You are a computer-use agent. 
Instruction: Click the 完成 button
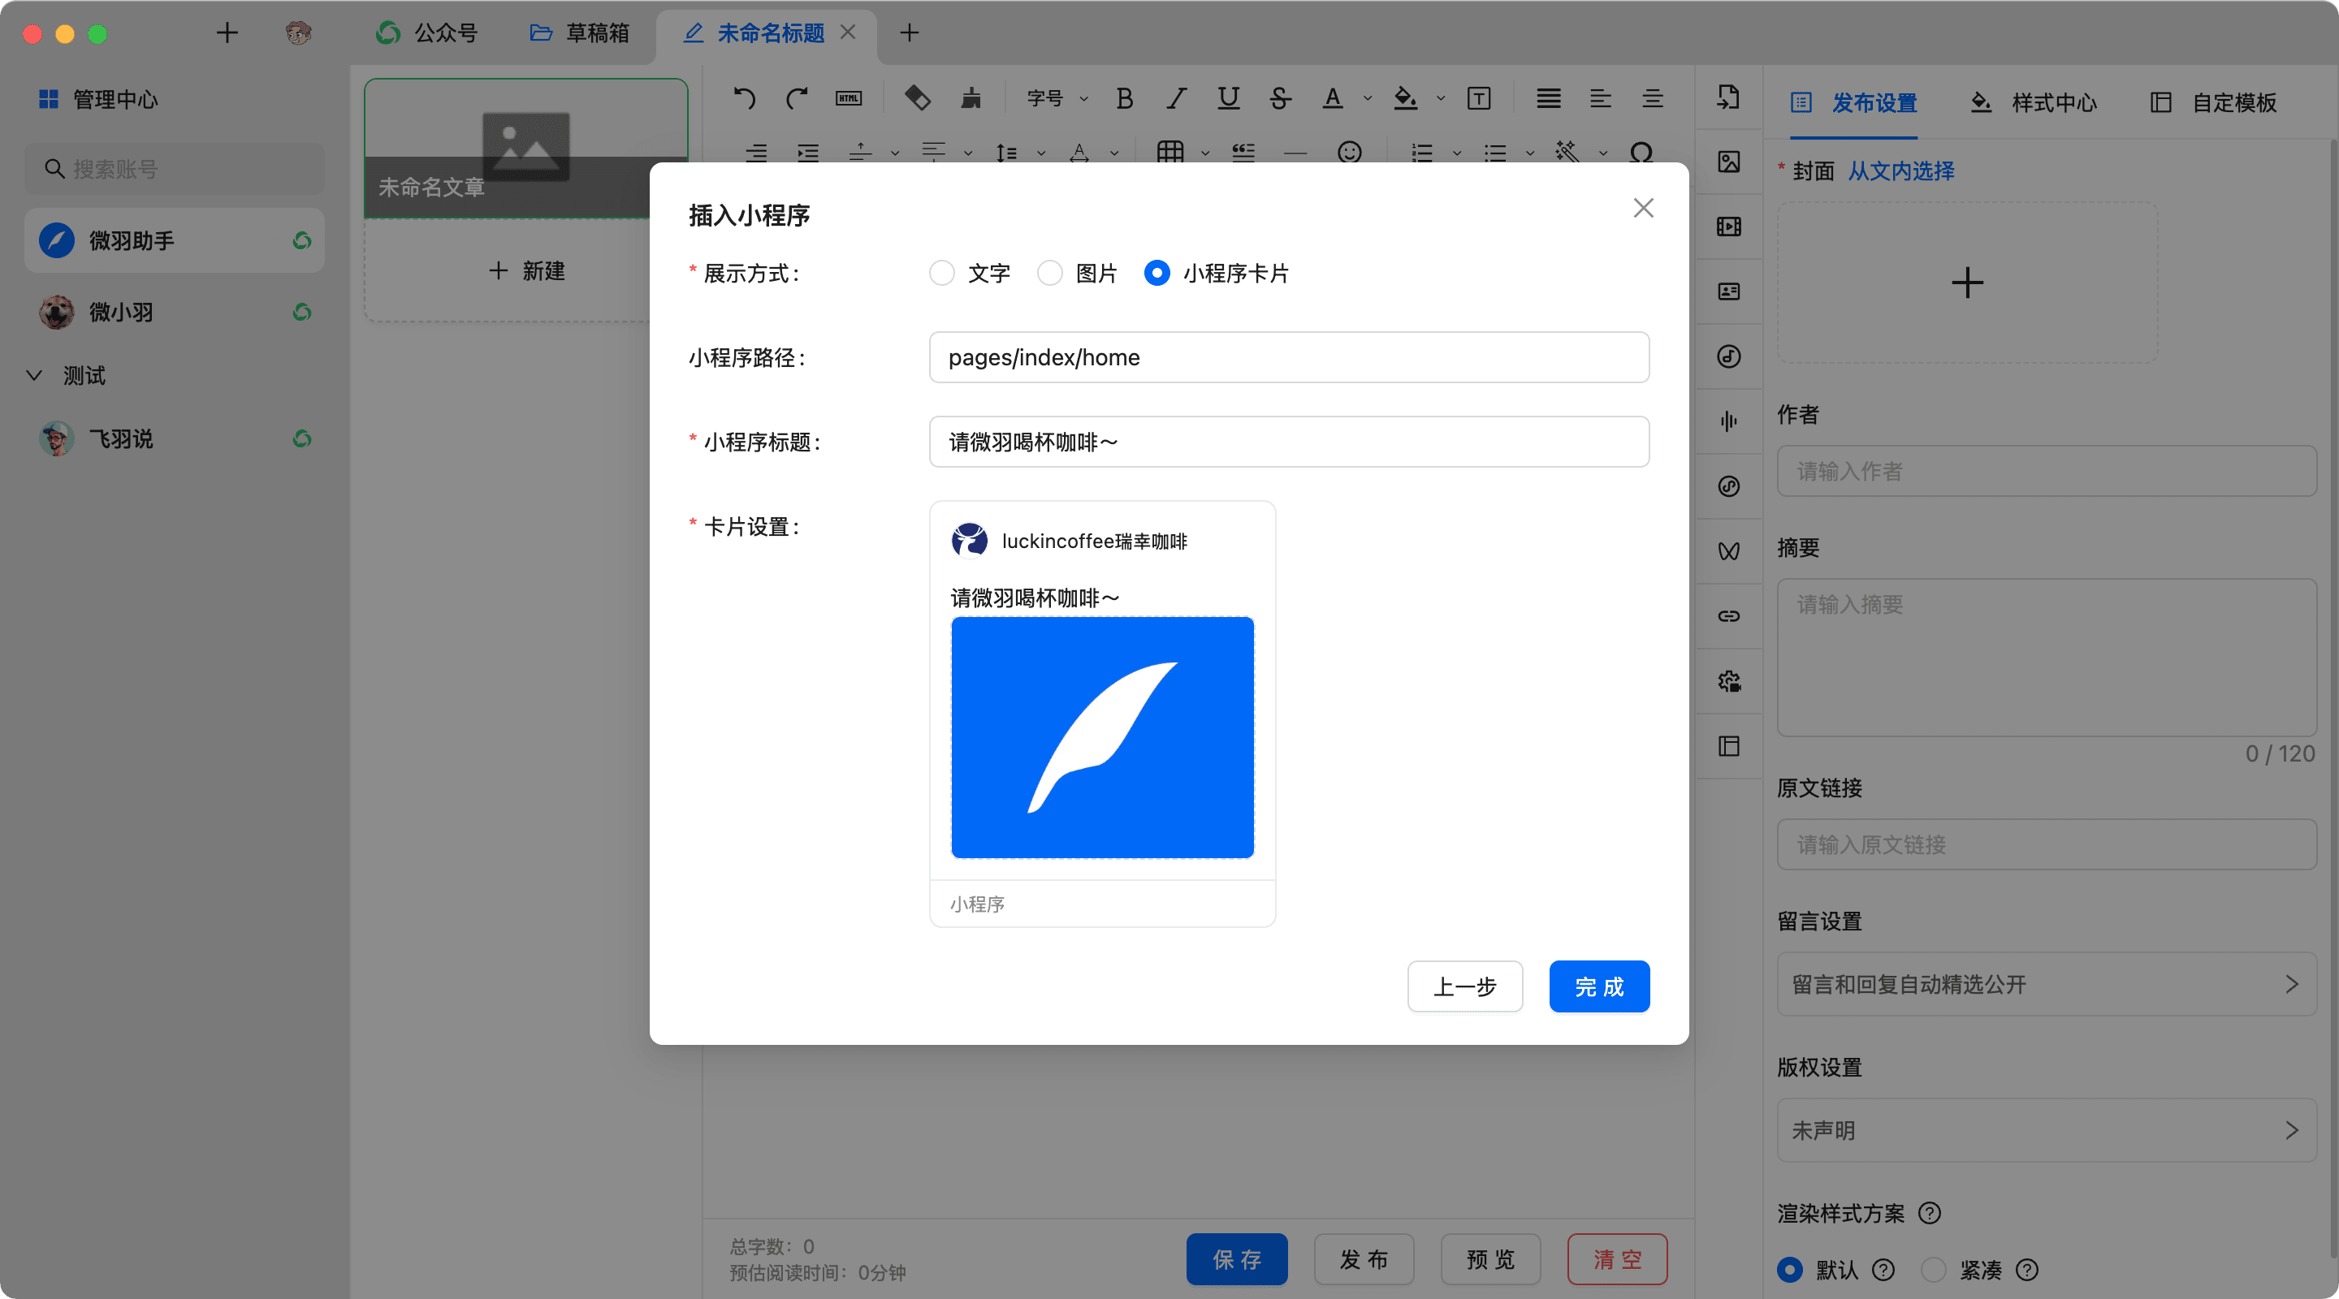1599,986
